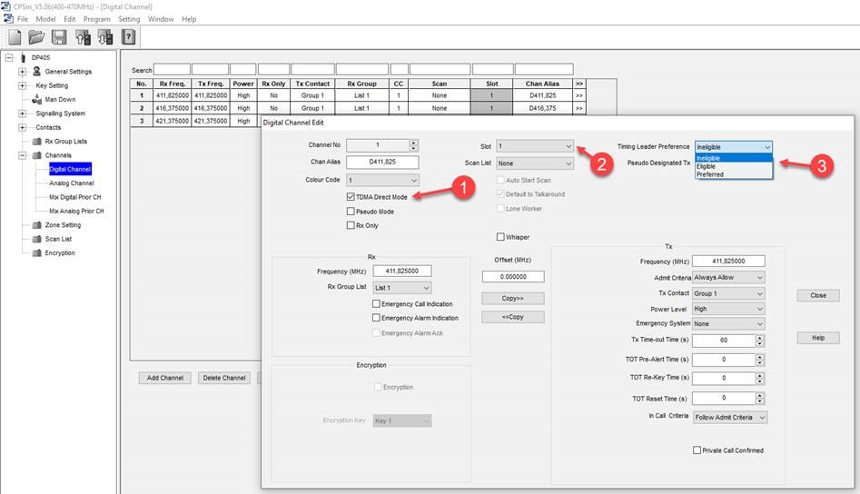The height and width of the screenshot is (494, 860).
Task: Click the CPSm application icon in title bar
Action: click(x=6, y=6)
